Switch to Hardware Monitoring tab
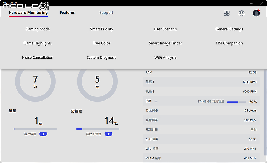The image size is (267, 163). tap(28, 13)
